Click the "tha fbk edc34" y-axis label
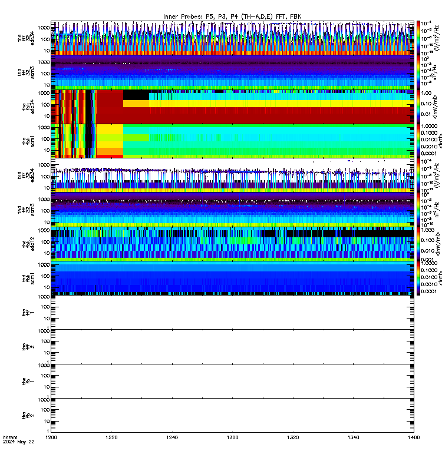 (x=28, y=107)
